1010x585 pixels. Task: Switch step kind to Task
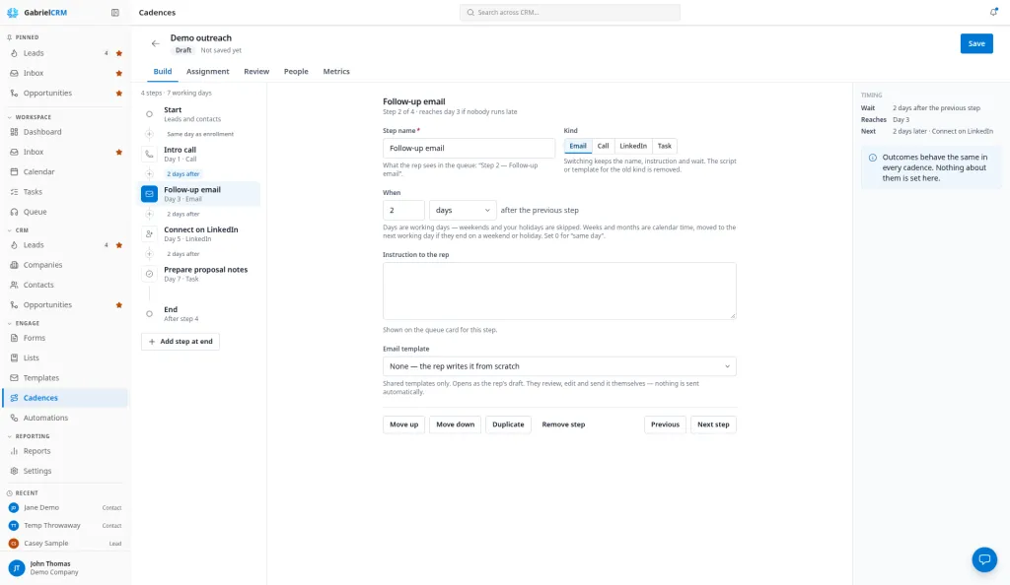tap(665, 146)
